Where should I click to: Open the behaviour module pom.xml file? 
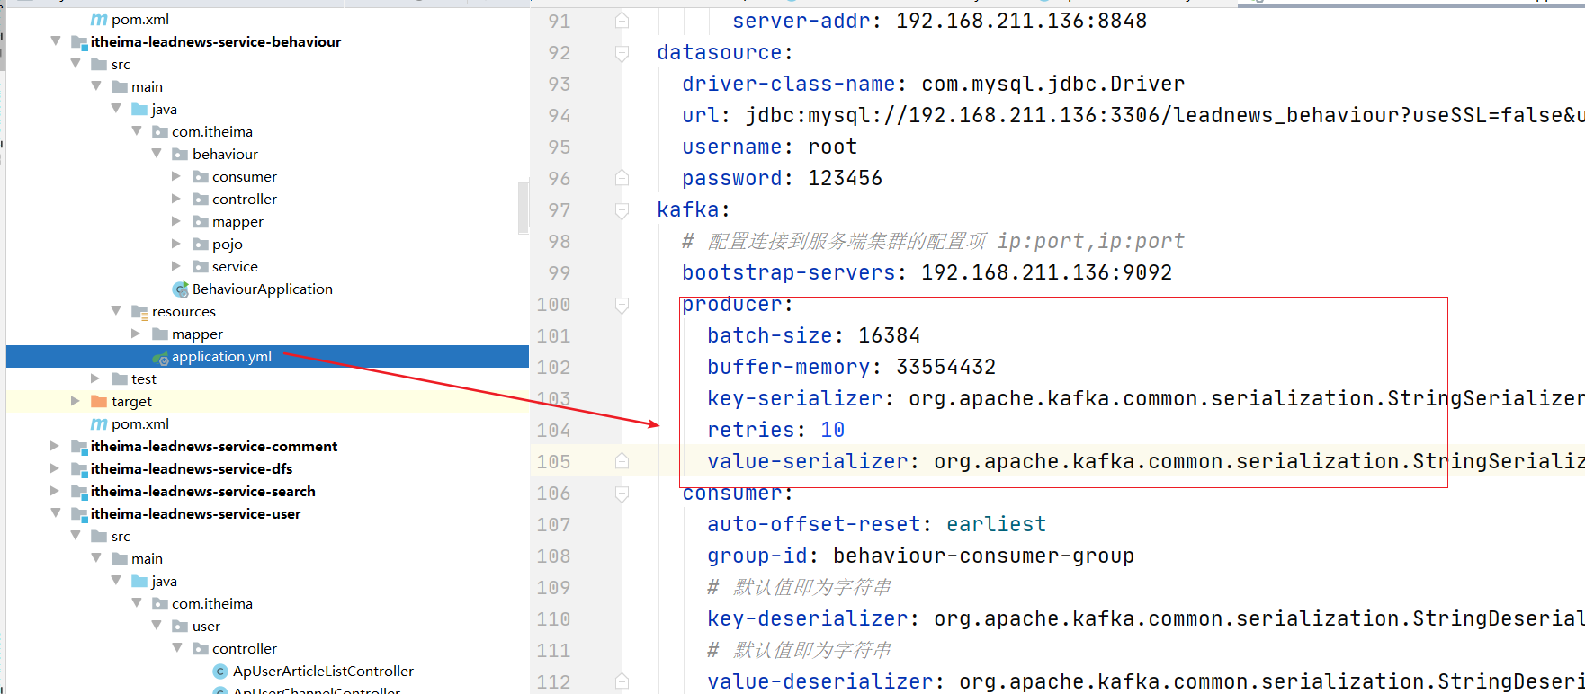pos(139,424)
